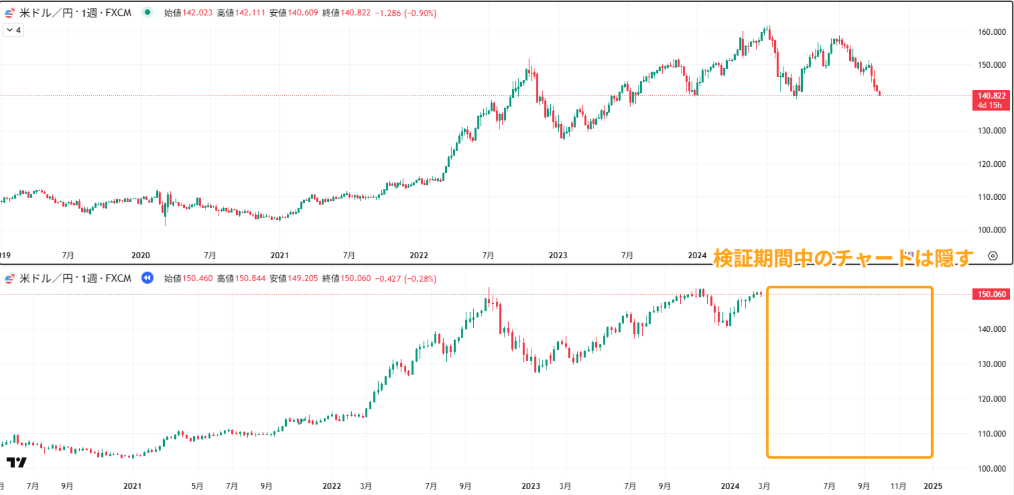Click the red 140.822 current price label

click(x=991, y=96)
